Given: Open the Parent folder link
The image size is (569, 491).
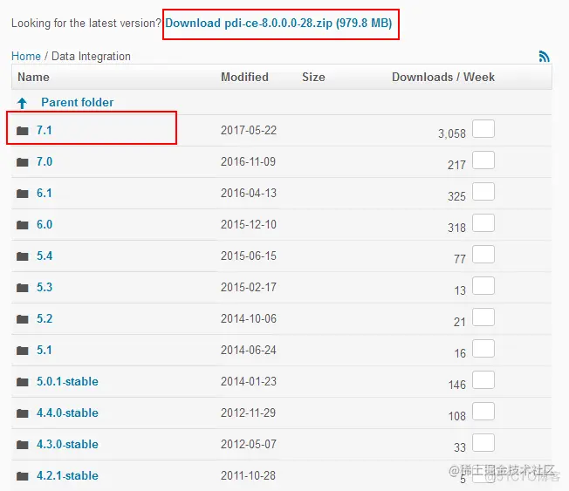Looking at the screenshot, I should pyautogui.click(x=78, y=102).
